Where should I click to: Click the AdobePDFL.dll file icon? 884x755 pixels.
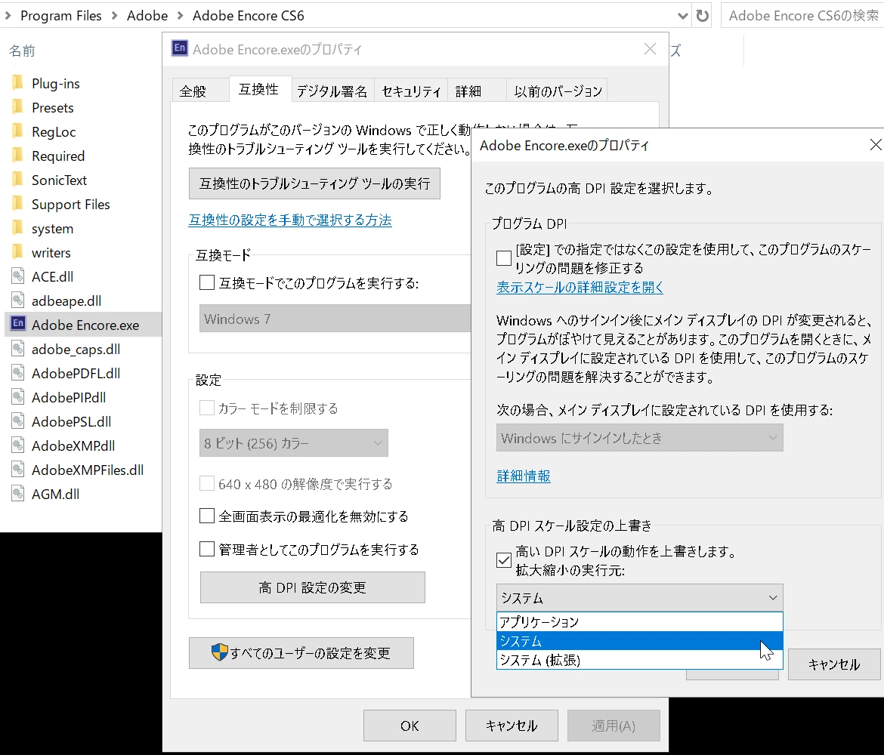18,373
